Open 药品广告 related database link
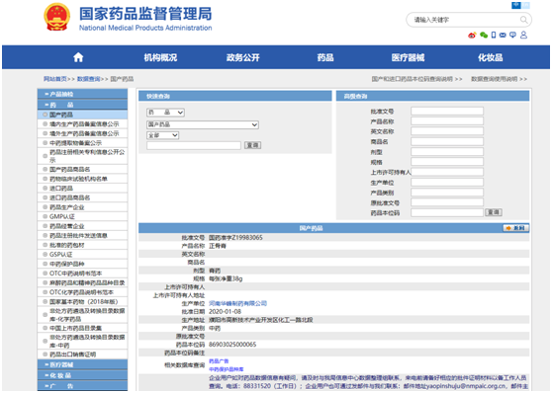The image size is (552, 393). click(x=219, y=361)
